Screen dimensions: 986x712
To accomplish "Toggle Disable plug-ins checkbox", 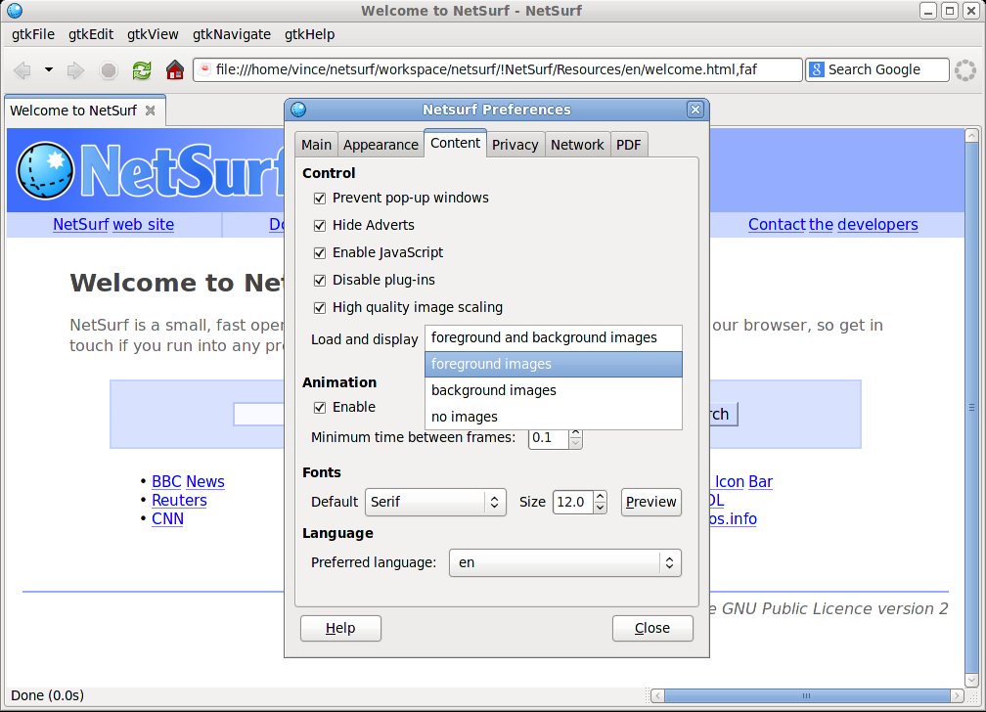I will pyautogui.click(x=320, y=280).
